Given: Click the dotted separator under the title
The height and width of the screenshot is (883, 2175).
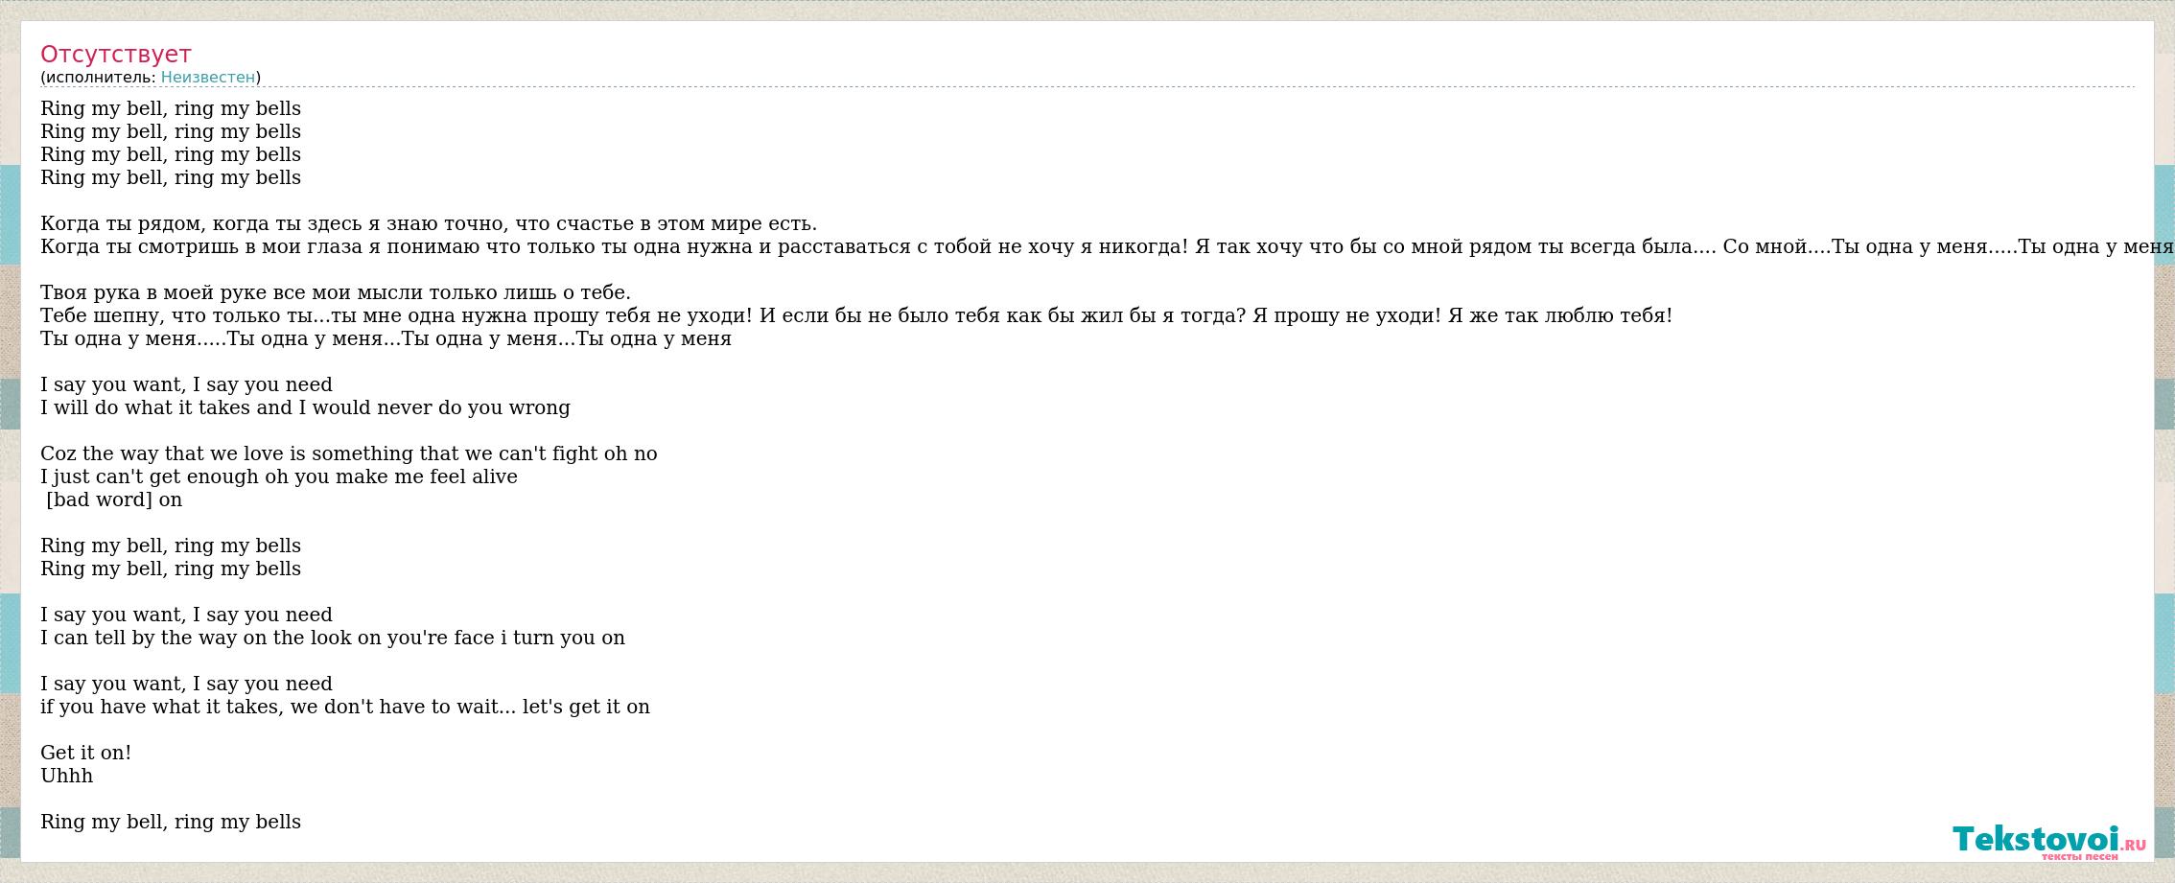Looking at the screenshot, I should (1087, 87).
